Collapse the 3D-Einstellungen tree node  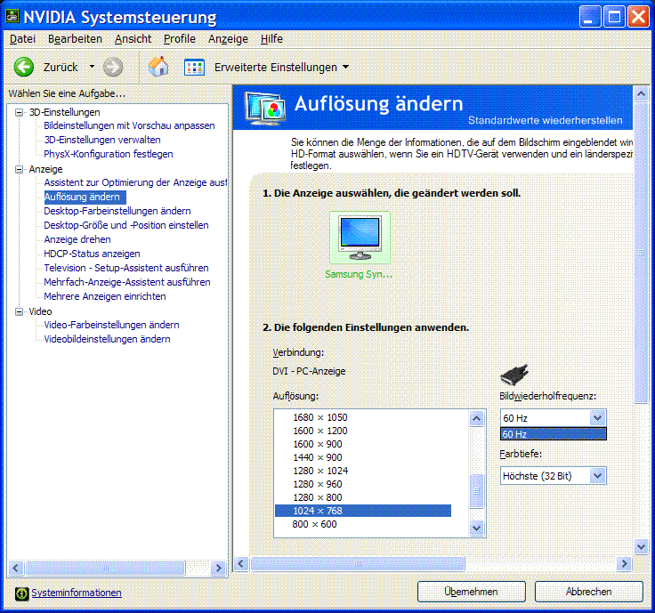point(19,112)
